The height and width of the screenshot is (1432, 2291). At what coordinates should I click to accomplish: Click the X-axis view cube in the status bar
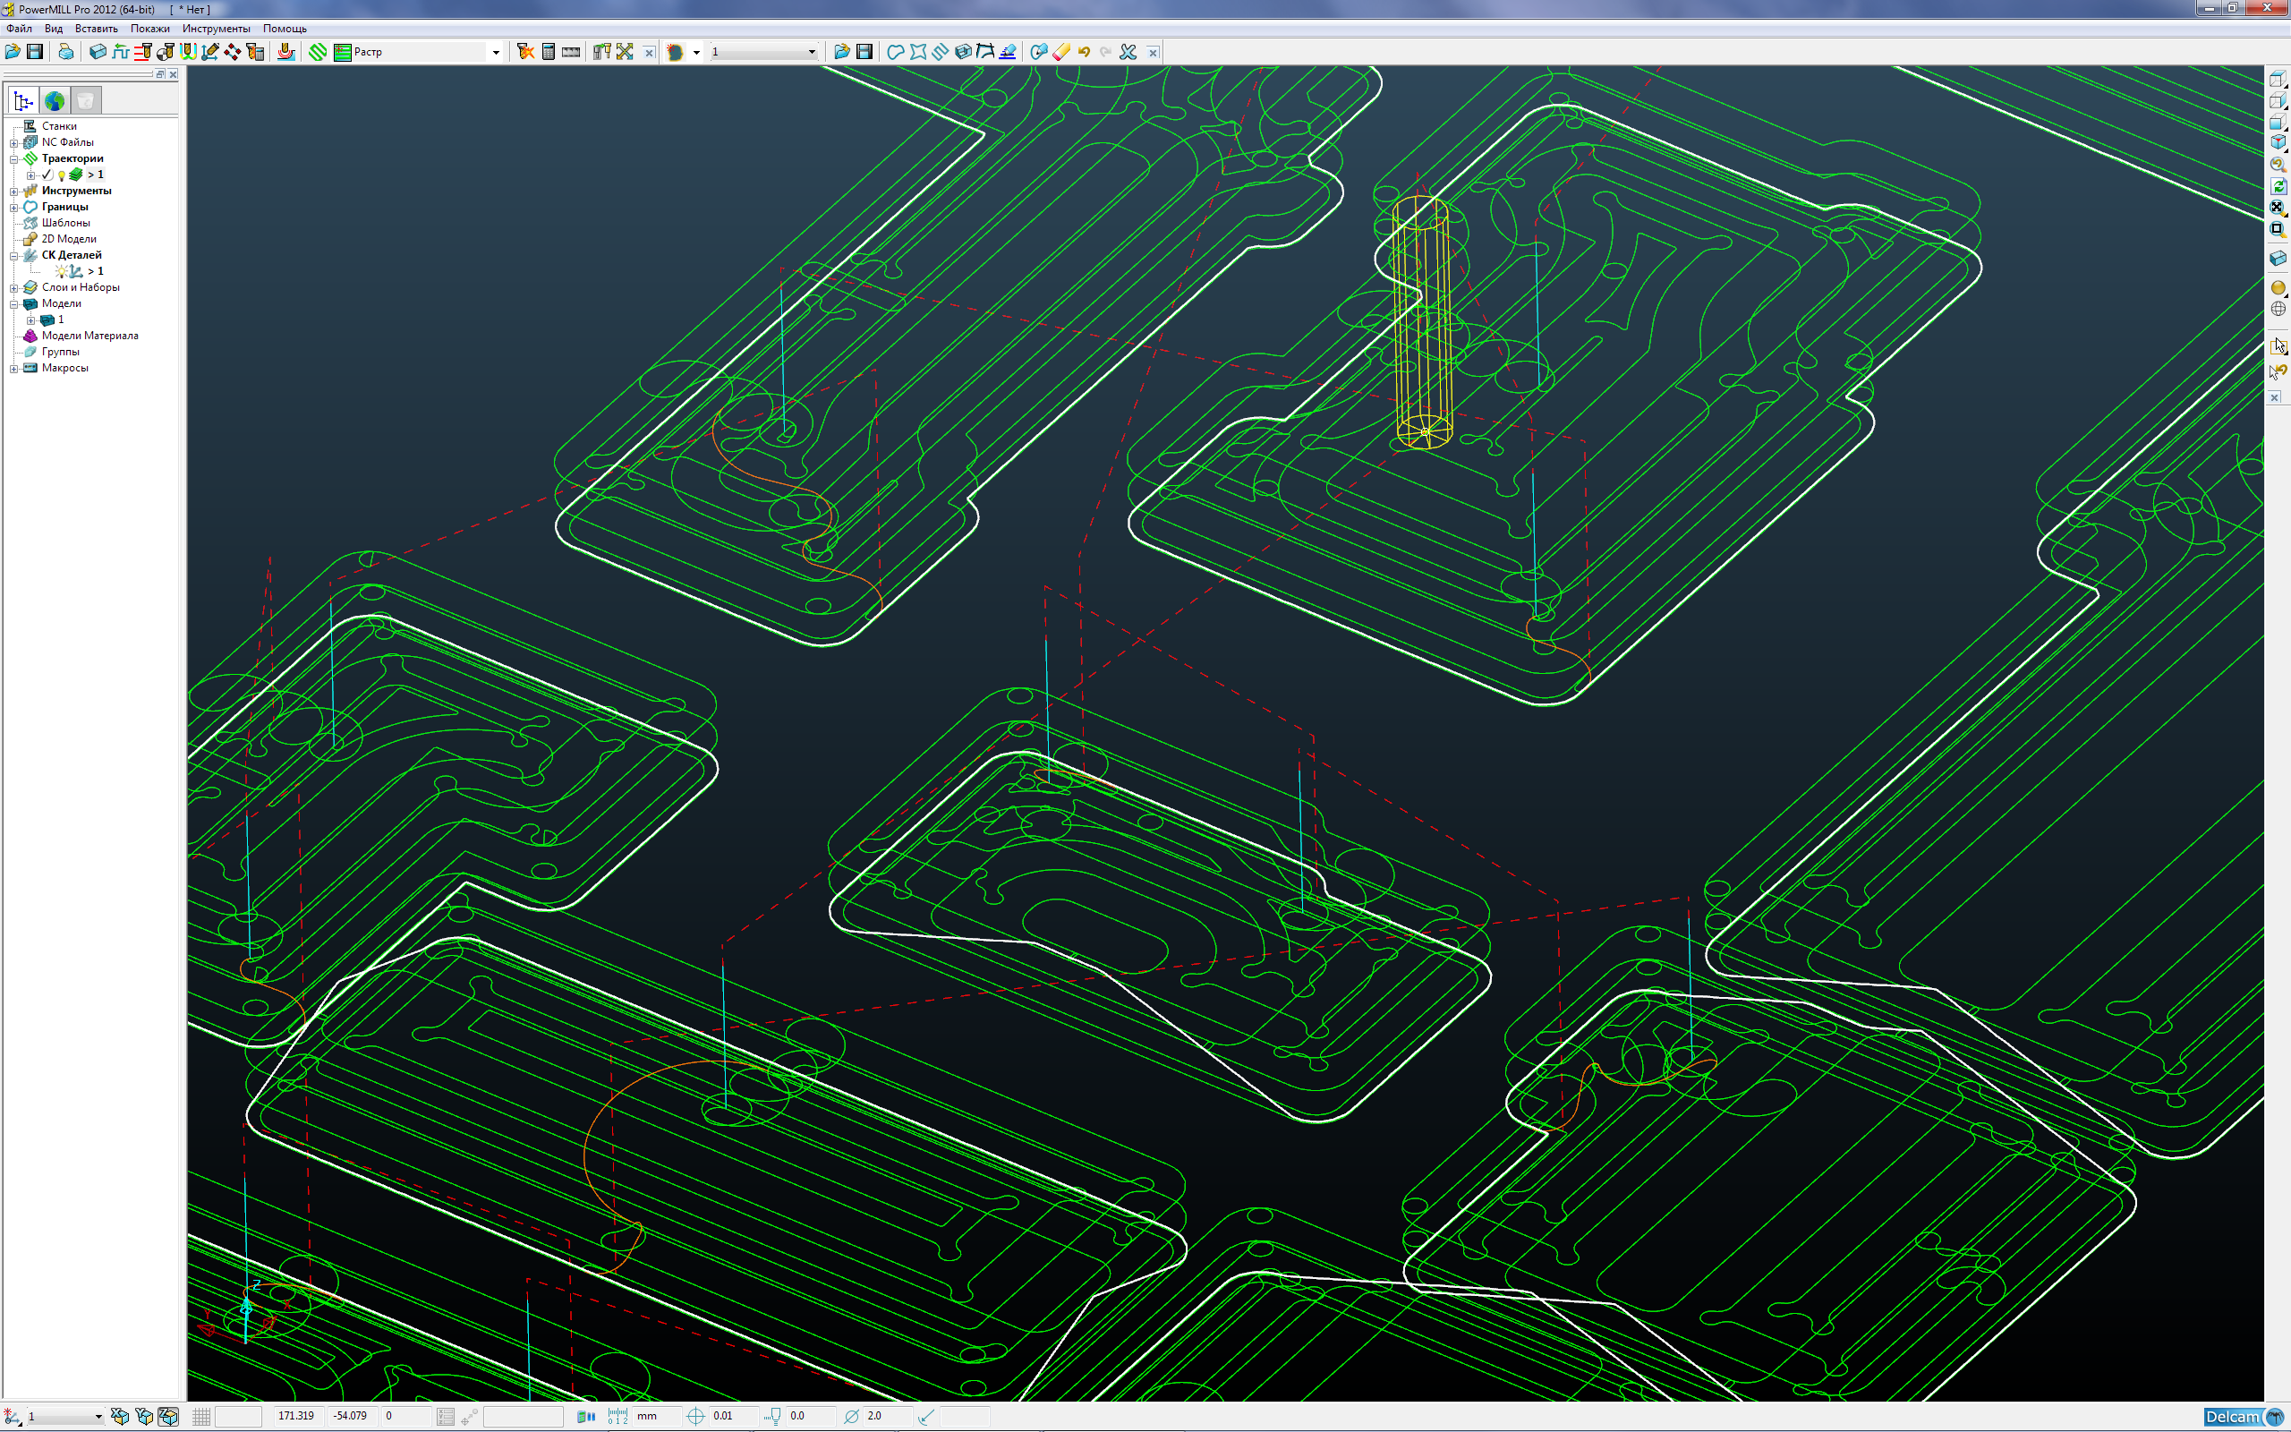119,1416
